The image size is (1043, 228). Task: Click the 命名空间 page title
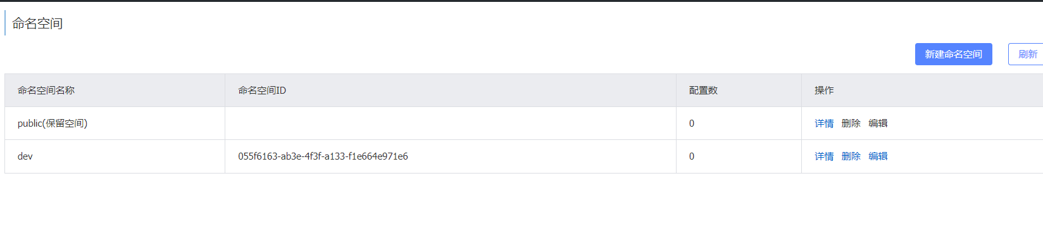37,23
